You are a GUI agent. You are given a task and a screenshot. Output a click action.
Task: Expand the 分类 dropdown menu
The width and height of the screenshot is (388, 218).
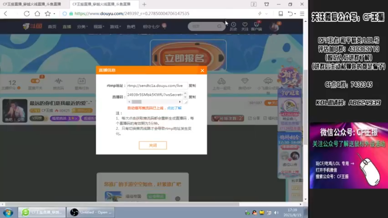click(82, 27)
